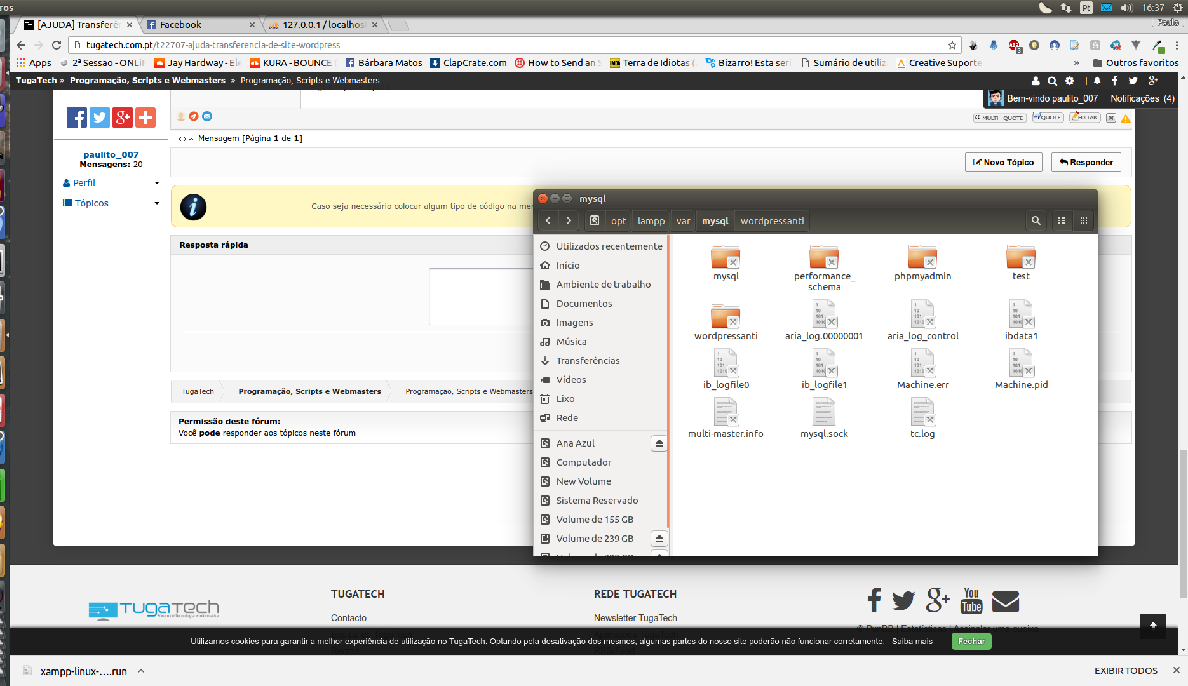The width and height of the screenshot is (1188, 686).
Task: Eject the Ana Azul drive
Action: click(x=659, y=443)
